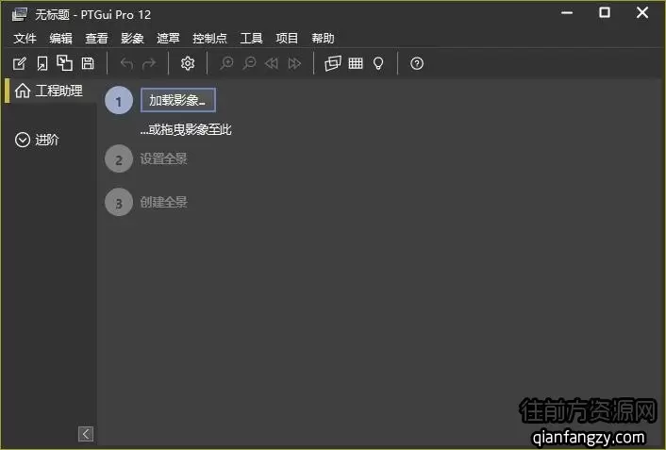Open the 查看 menu
Viewport: 666px width, 450px height.
(96, 39)
